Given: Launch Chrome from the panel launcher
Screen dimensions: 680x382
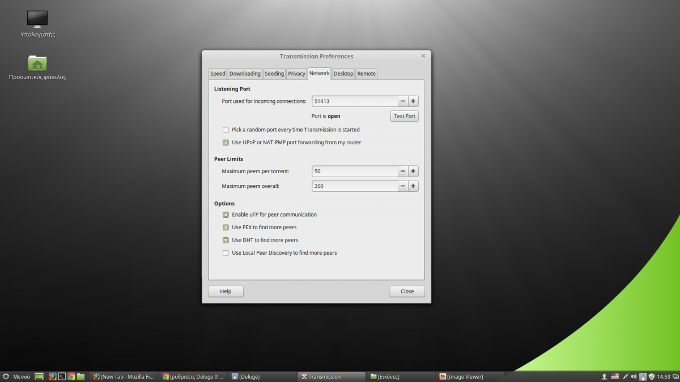Looking at the screenshot, I should [x=71, y=376].
